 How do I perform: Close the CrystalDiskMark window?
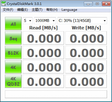[106, 4]
